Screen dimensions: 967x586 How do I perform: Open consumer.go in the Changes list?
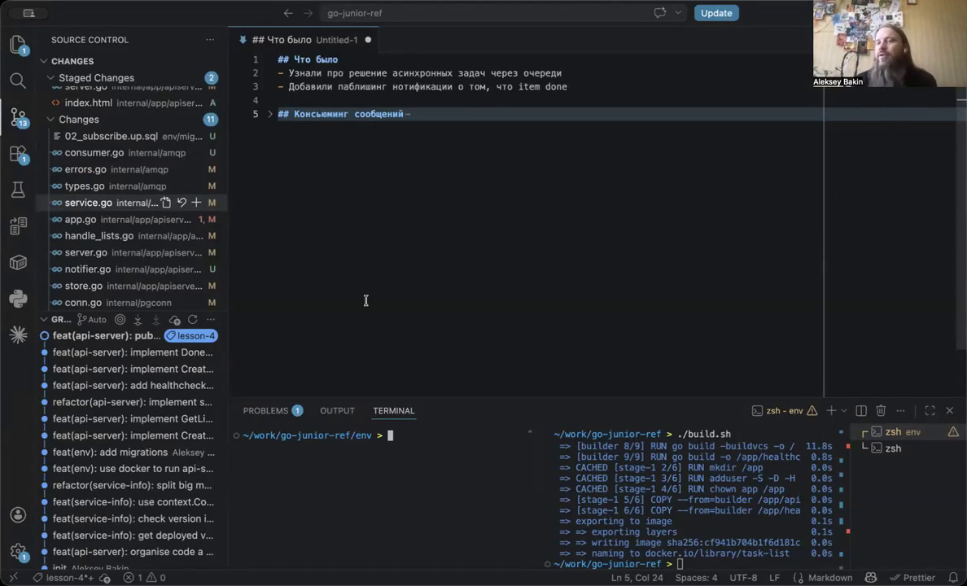(133, 152)
